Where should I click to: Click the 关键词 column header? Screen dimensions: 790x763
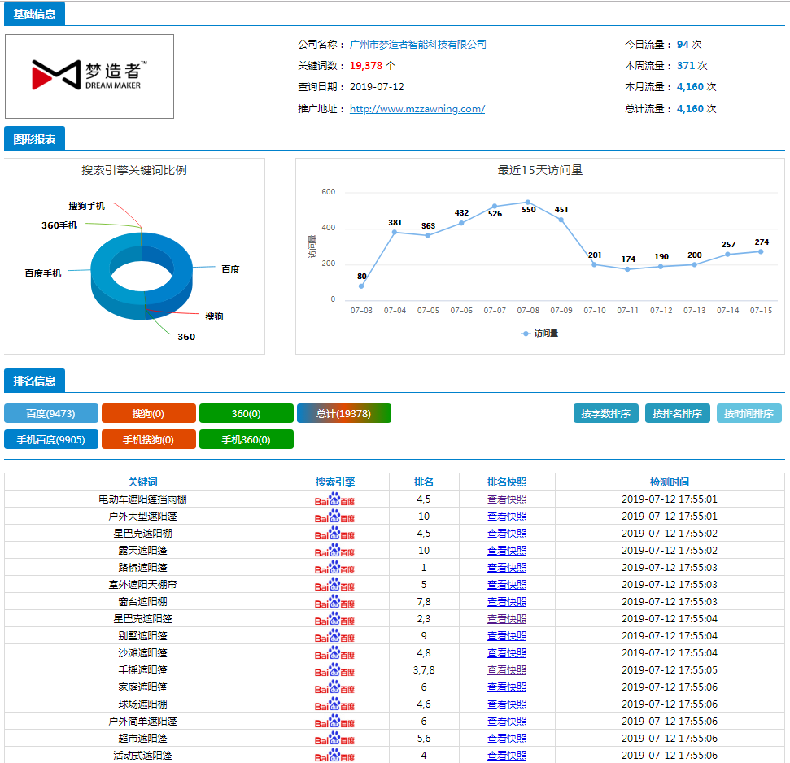click(142, 482)
